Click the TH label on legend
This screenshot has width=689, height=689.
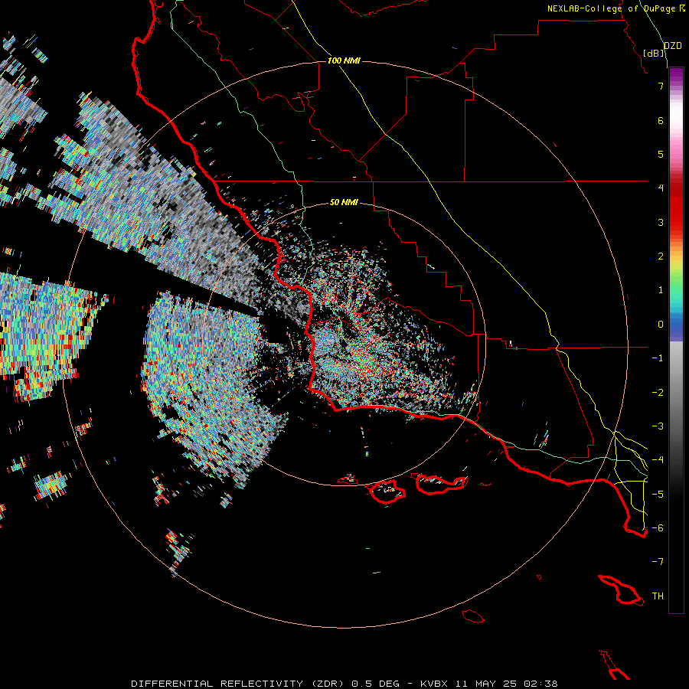(658, 596)
